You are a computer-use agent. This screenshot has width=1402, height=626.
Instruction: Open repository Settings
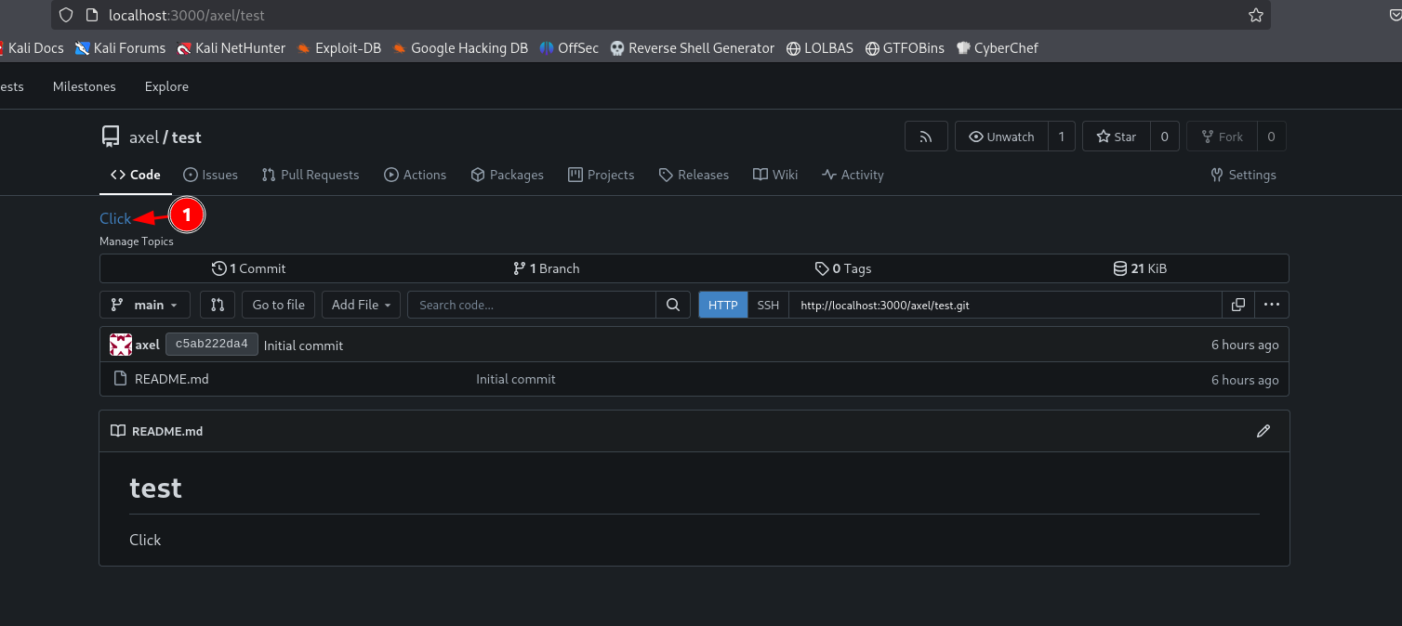point(1243,175)
